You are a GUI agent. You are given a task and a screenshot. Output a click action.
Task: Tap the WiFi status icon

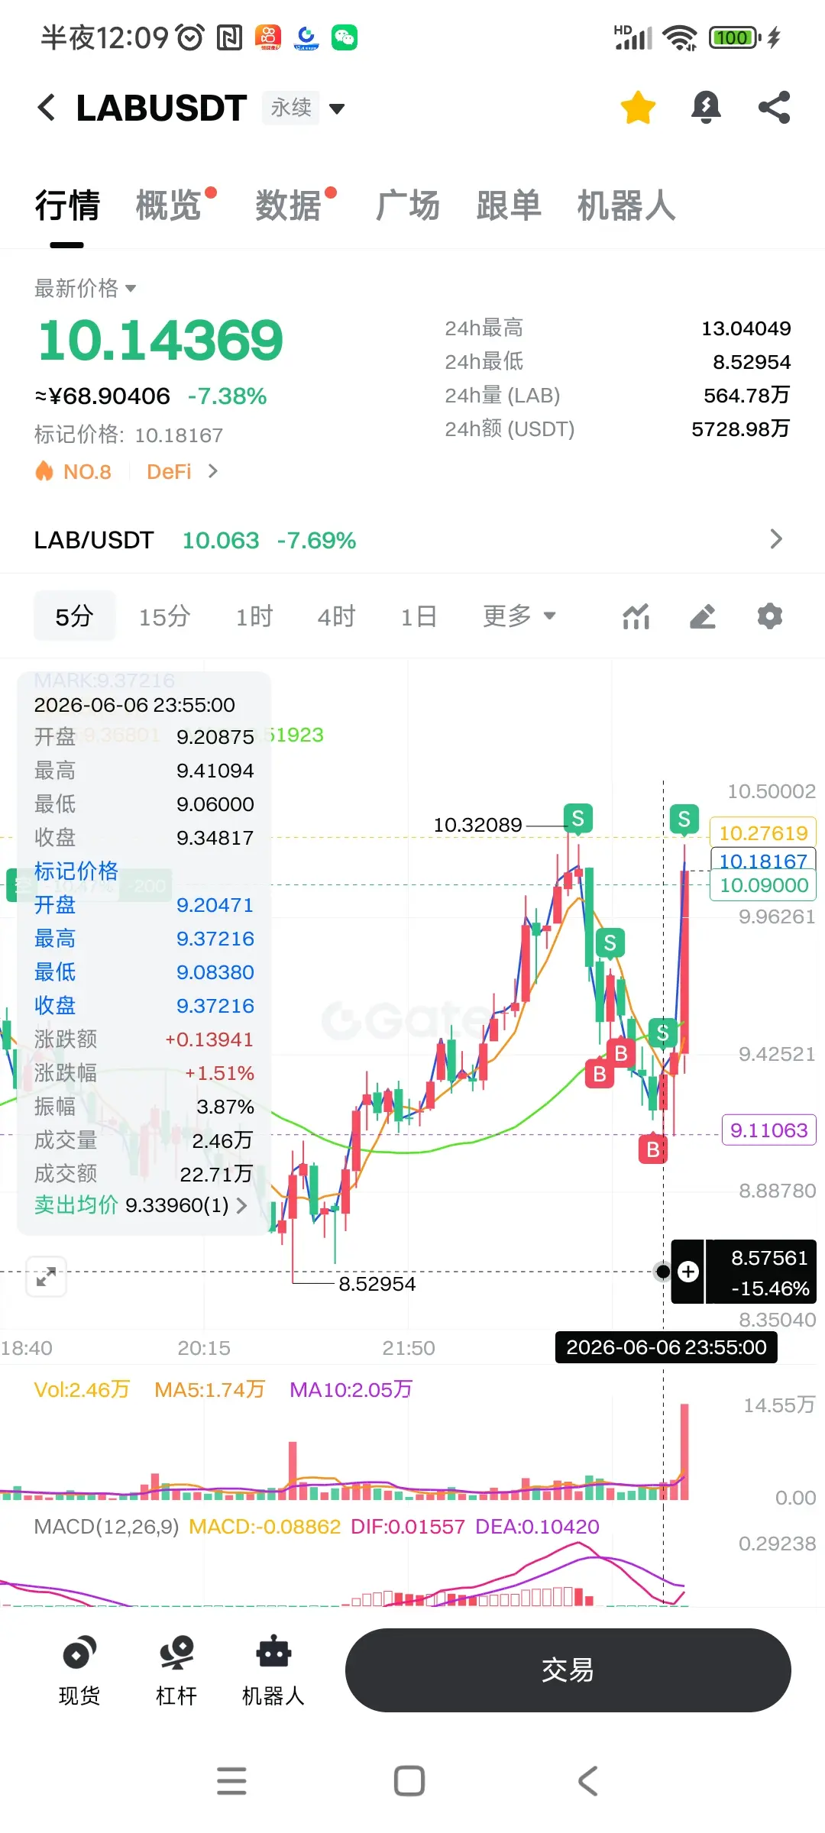(x=680, y=37)
